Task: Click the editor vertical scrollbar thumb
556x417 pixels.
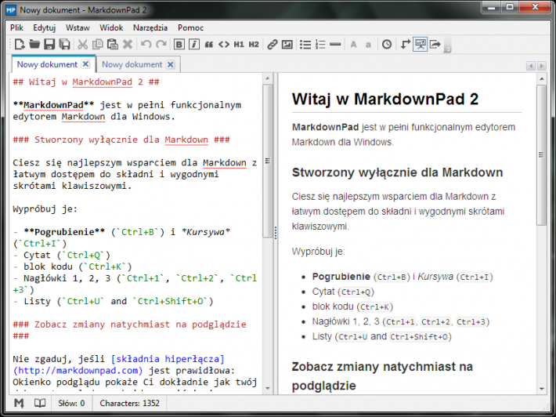Action: [267, 161]
